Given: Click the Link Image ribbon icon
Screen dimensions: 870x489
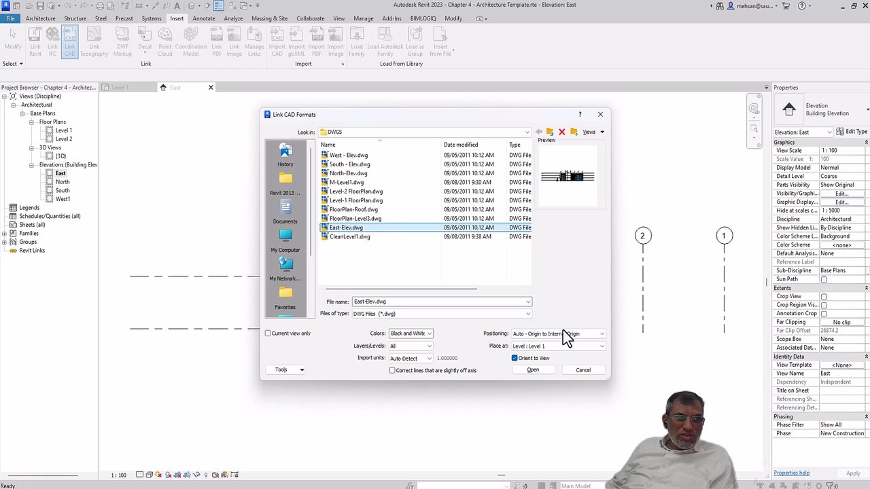Looking at the screenshot, I should (x=234, y=42).
